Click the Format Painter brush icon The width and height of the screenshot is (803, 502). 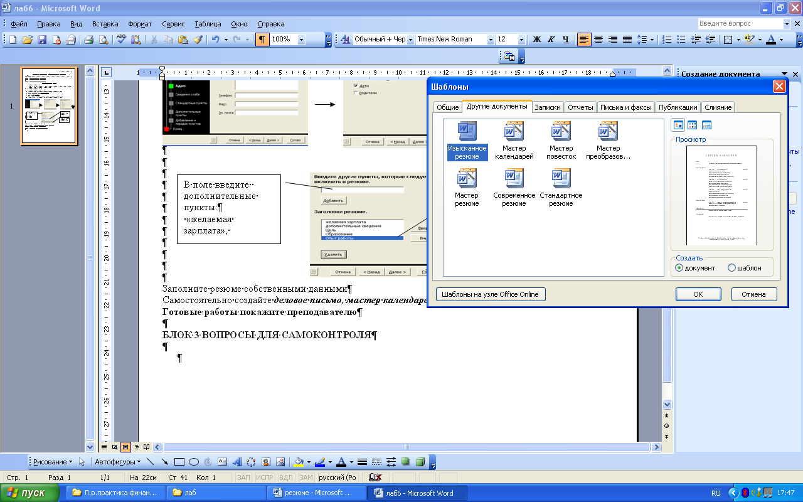coord(198,40)
